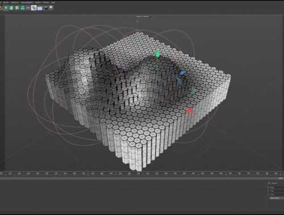Open the Object (Rel) dropdown
284x215 pixels.
pos(277,198)
